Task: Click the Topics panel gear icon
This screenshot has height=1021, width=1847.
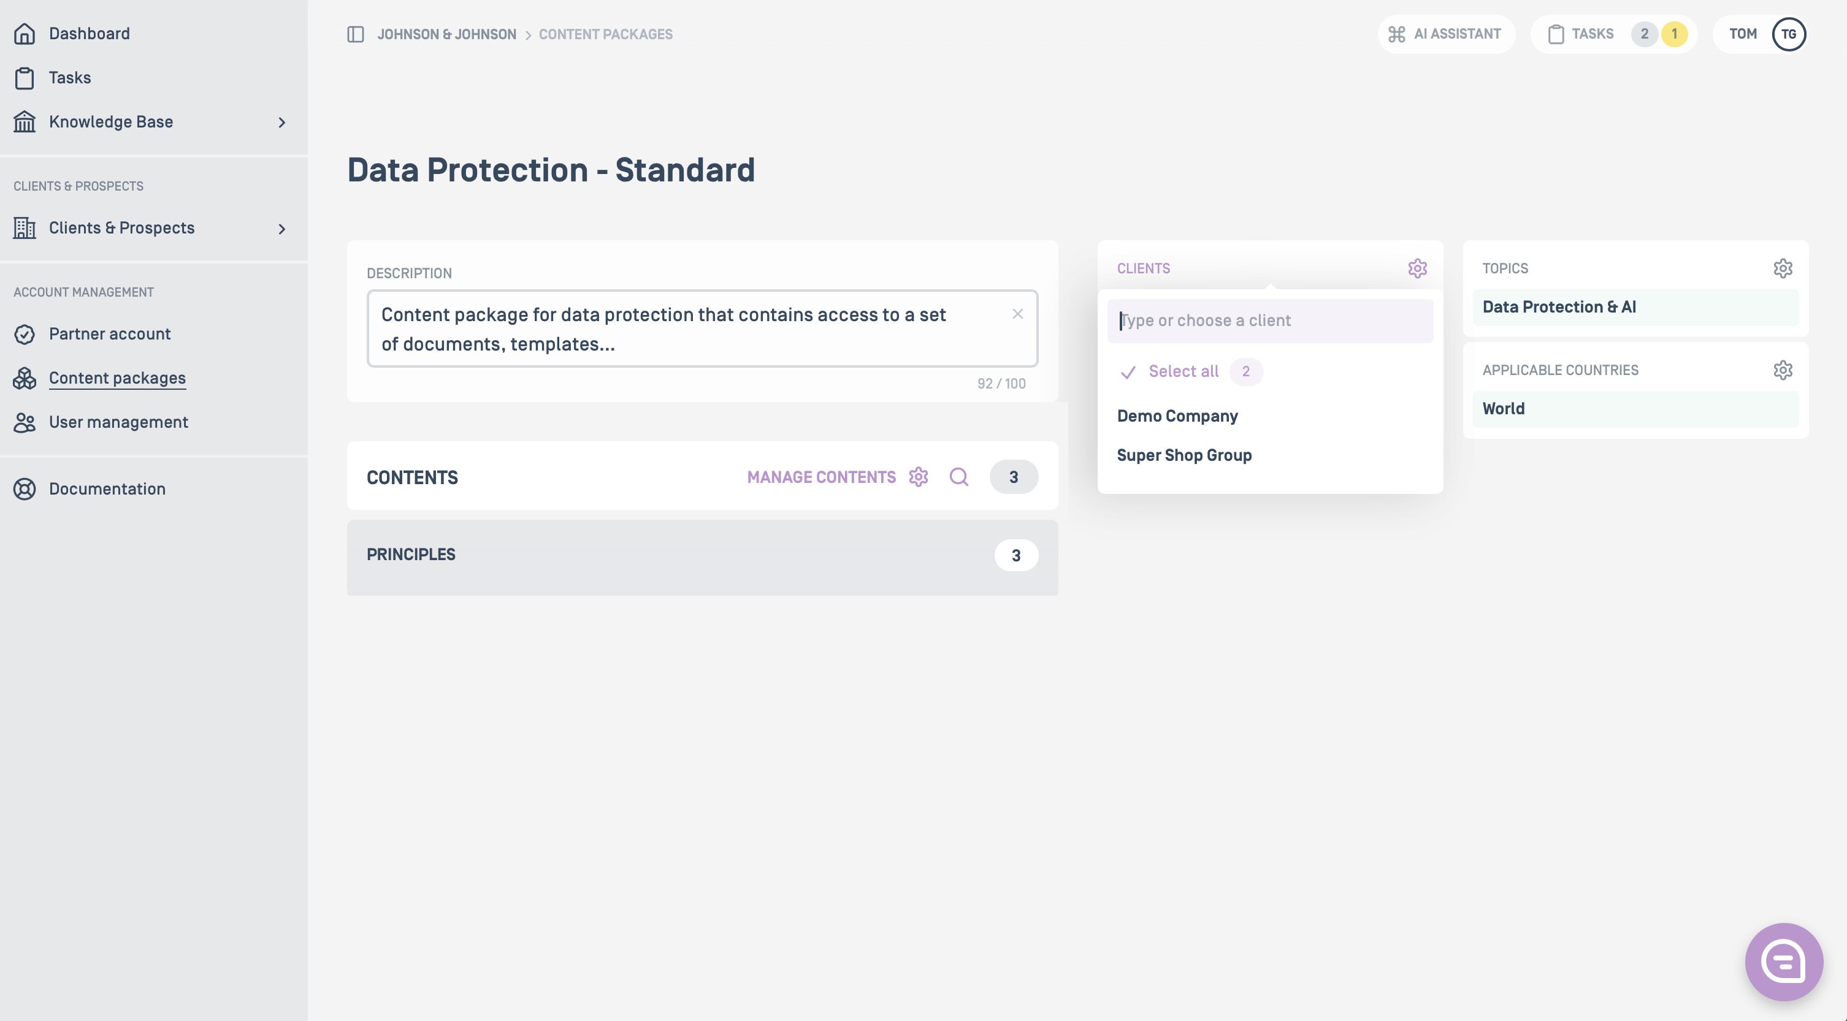Action: click(x=1783, y=268)
